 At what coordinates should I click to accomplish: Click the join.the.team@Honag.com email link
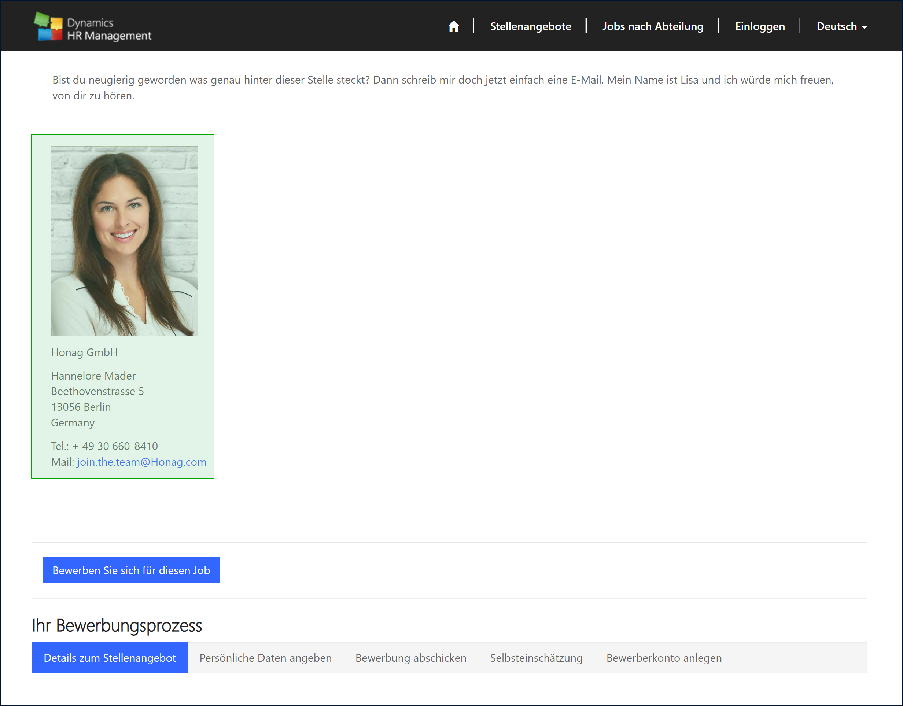tap(141, 462)
